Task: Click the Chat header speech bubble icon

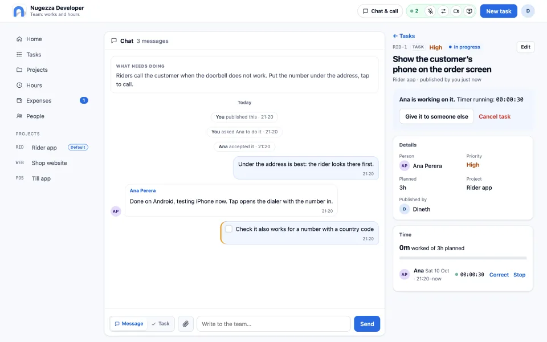Action: coord(114,41)
